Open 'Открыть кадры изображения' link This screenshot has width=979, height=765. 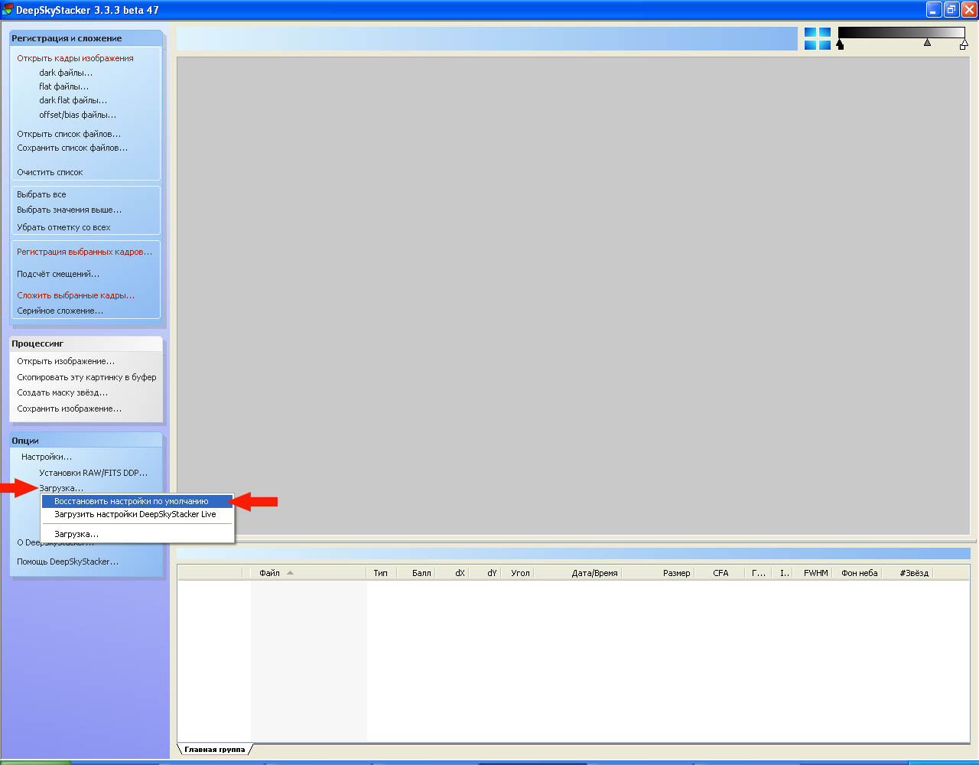[x=75, y=58]
